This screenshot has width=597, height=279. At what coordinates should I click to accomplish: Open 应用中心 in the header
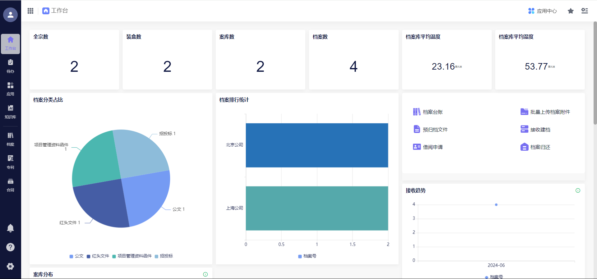coord(543,11)
